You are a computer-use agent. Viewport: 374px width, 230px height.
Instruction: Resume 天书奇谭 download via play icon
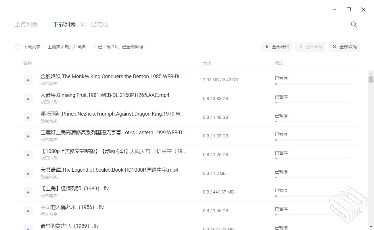pyautogui.click(x=28, y=173)
